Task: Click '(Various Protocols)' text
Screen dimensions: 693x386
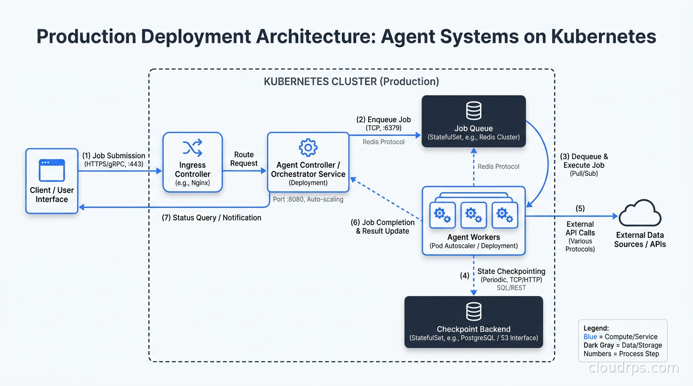Action: pos(580,245)
